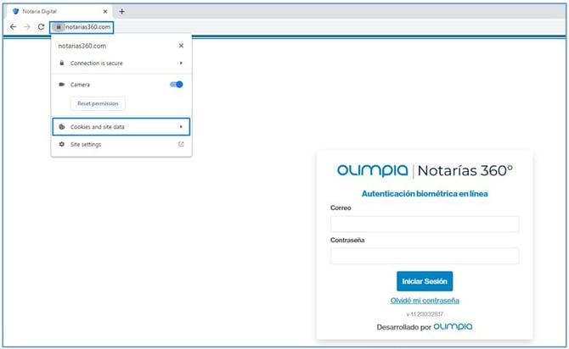Open a new tab with plus icon

121,11
